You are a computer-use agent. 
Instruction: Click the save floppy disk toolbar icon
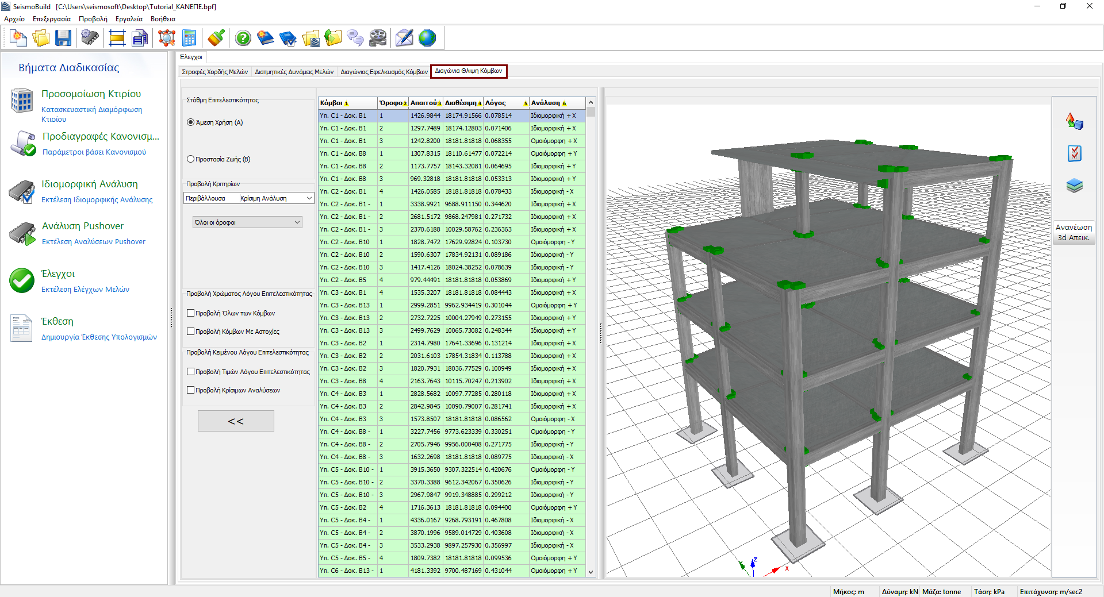click(63, 38)
